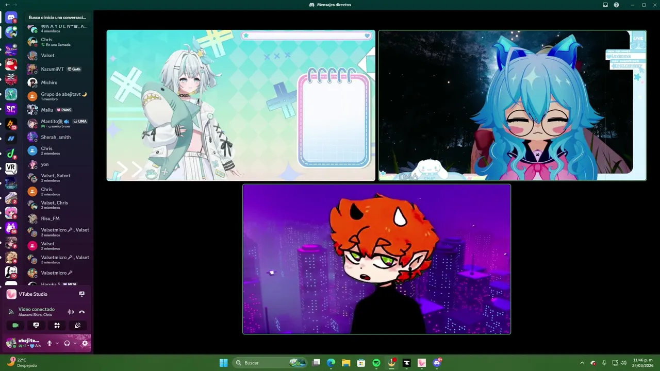Open weather widget showing 22°C
Screen dimensions: 660x371
point(22,363)
